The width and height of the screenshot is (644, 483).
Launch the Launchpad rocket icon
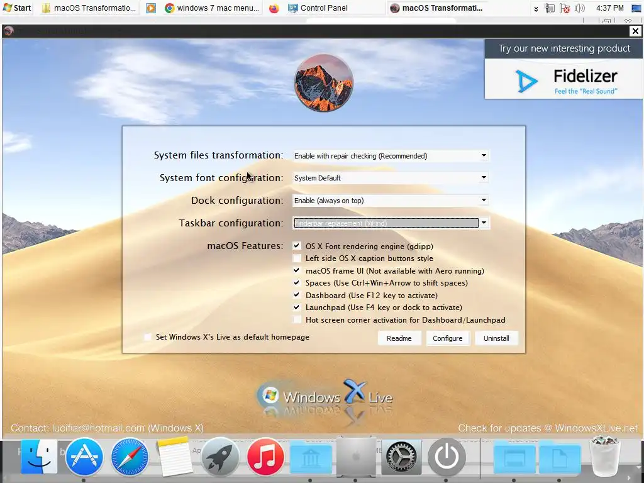tap(219, 457)
